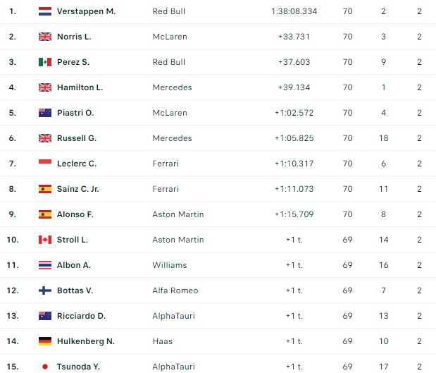Click the Haas team name
The width and height of the screenshot is (436, 373).
[x=162, y=341]
